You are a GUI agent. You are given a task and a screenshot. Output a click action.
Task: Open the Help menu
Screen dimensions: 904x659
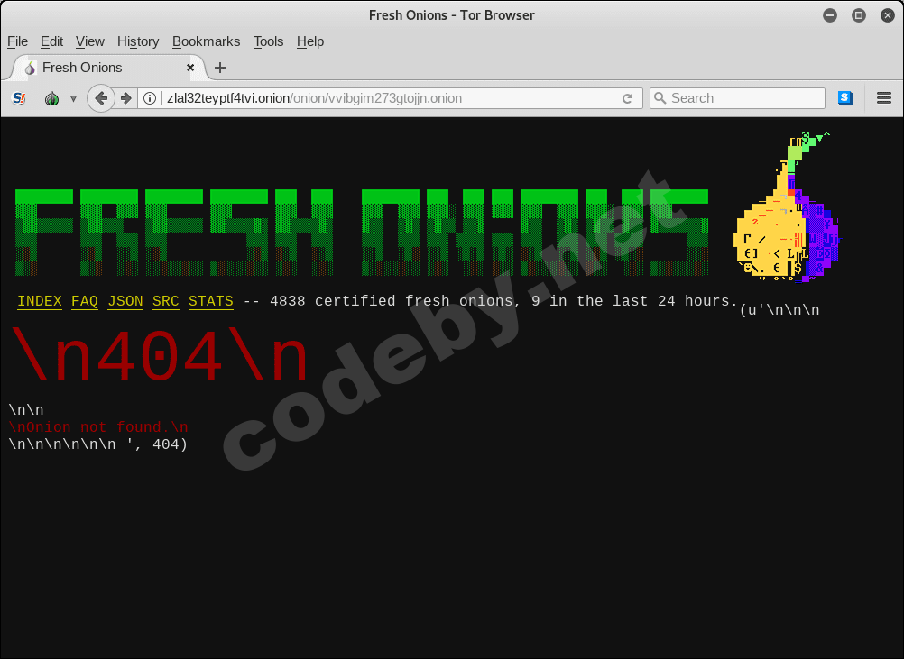click(x=310, y=41)
